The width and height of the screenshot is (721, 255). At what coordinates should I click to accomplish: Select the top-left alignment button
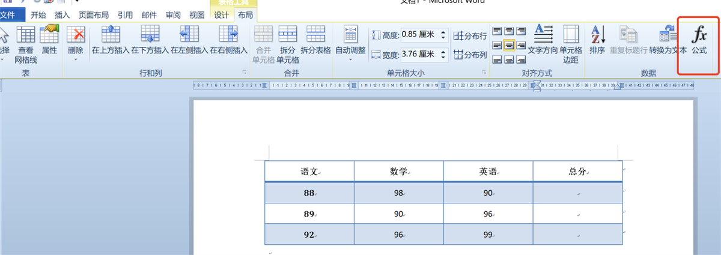pyautogui.click(x=497, y=31)
